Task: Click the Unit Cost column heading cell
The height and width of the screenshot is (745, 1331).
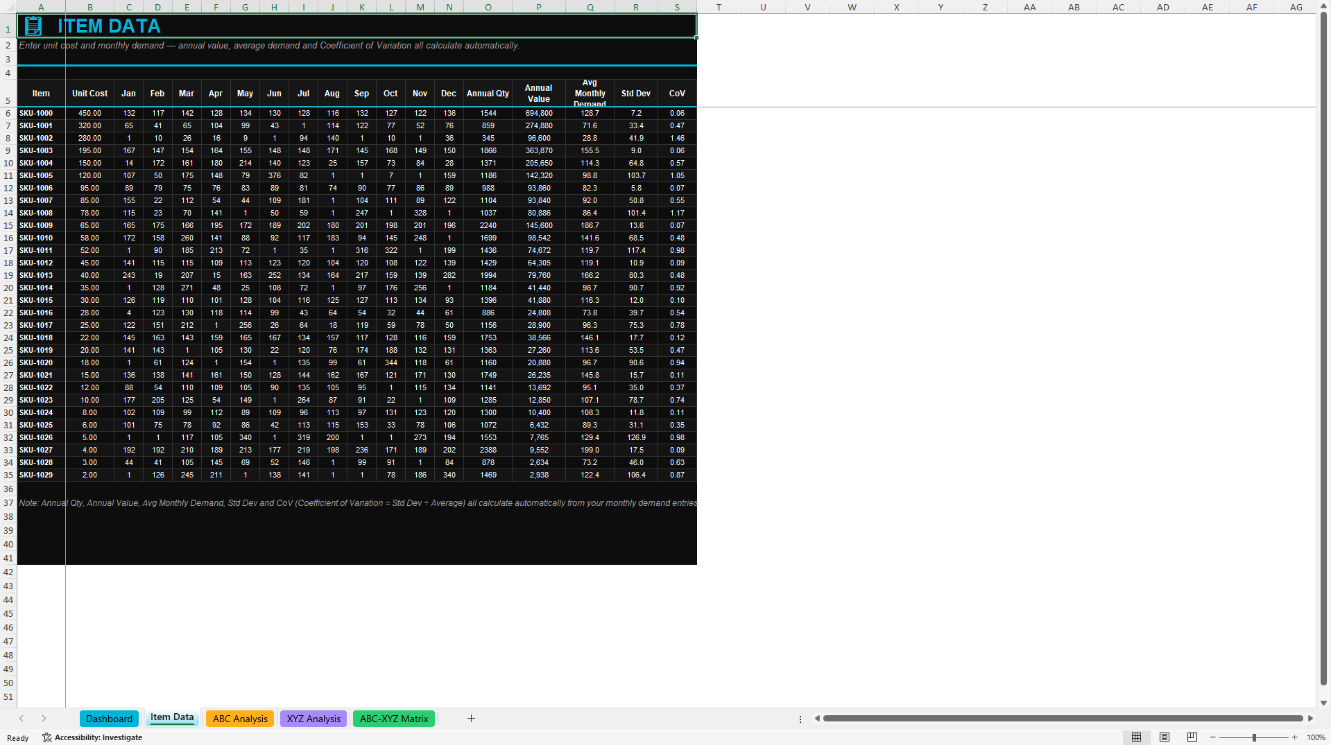Action: click(89, 94)
